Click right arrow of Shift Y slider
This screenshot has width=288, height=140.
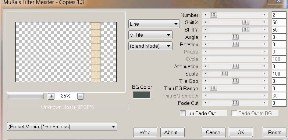[x=264, y=30]
